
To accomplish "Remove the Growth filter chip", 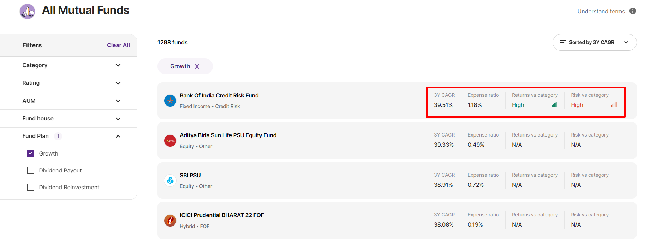I will point(197,66).
